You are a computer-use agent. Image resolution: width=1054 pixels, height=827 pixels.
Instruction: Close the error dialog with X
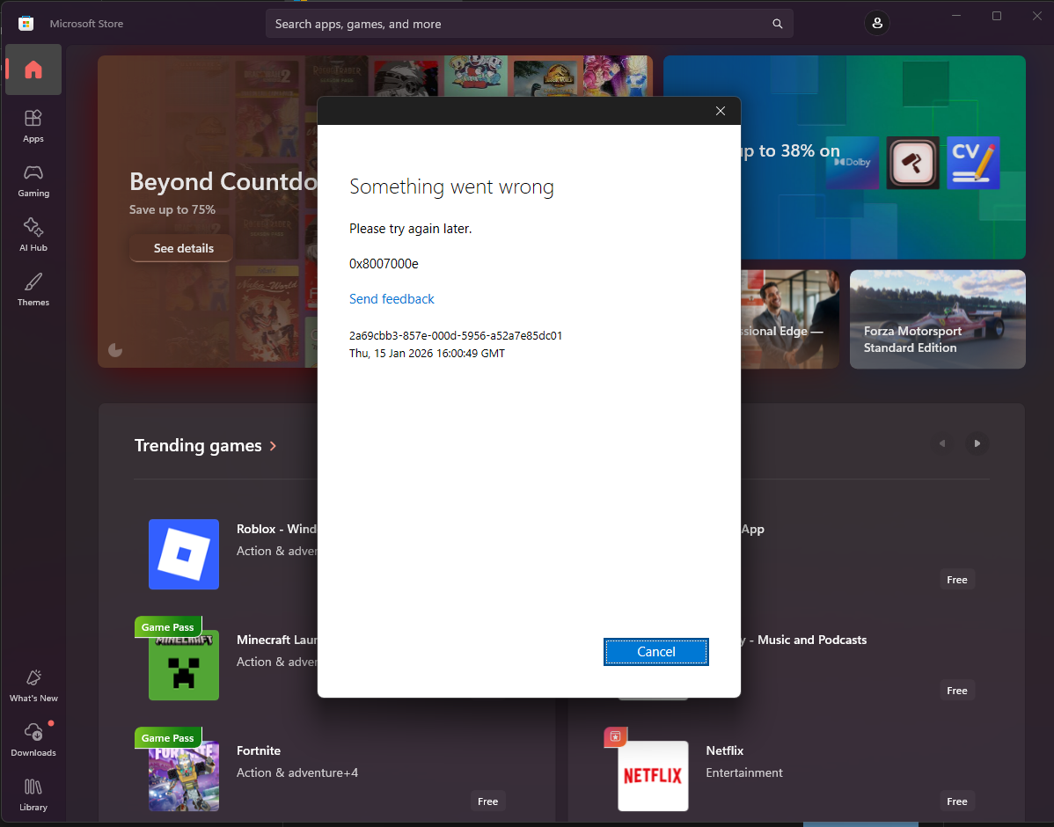pos(720,111)
